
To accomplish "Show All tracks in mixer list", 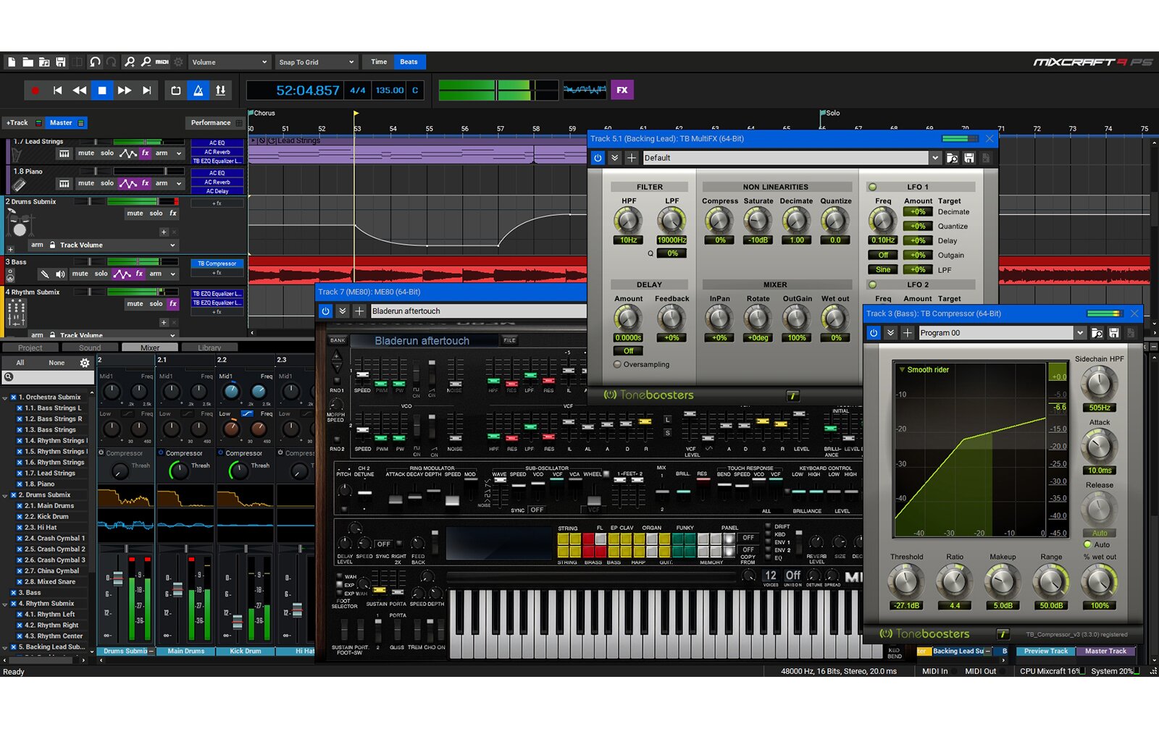I will coord(20,363).
